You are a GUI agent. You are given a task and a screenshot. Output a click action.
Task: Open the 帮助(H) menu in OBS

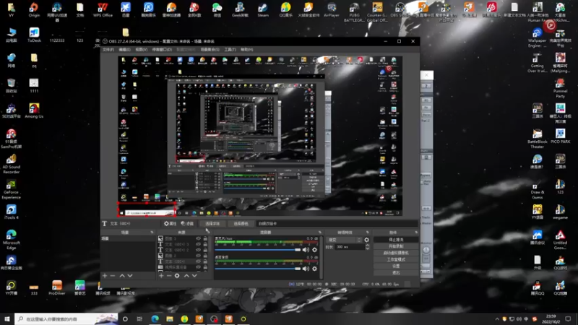[x=246, y=49]
